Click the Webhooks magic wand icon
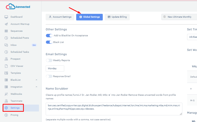 (6, 94)
